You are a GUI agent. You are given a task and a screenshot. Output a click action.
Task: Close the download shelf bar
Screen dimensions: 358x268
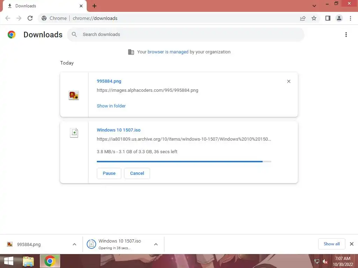pyautogui.click(x=352, y=244)
